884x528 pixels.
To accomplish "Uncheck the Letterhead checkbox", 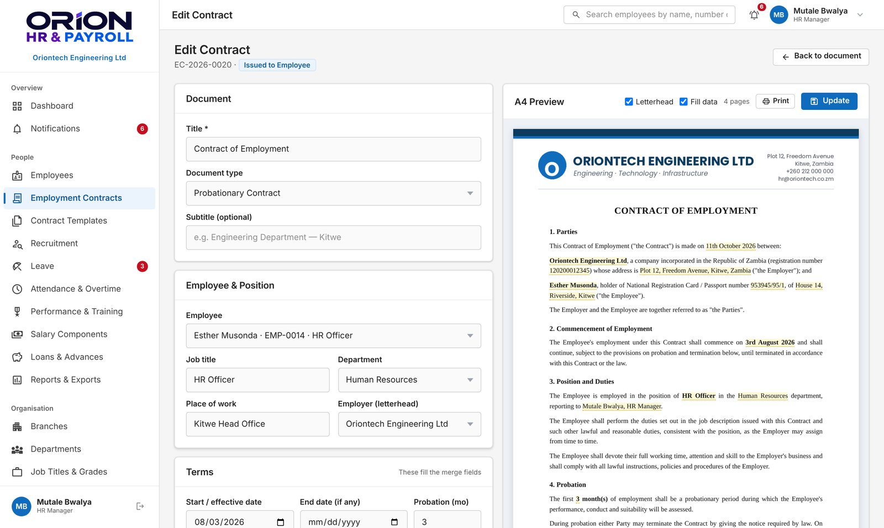I will click(629, 102).
